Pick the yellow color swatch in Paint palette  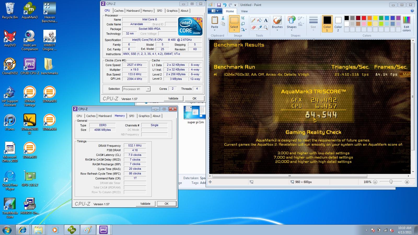click(x=375, y=18)
